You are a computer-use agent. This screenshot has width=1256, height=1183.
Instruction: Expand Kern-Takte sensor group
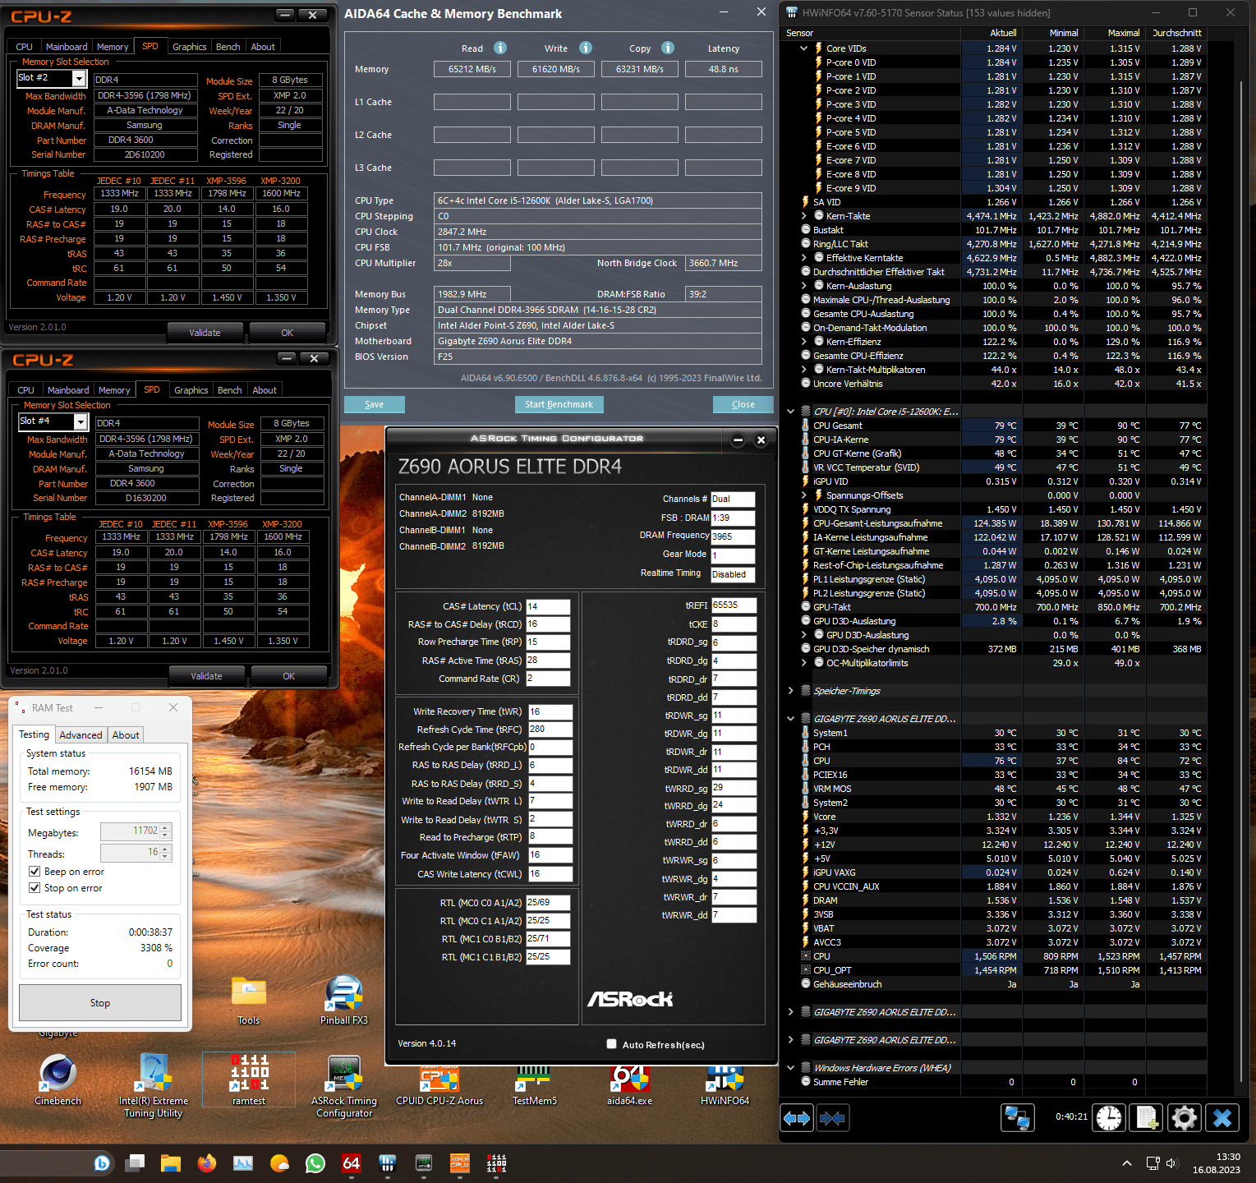804,216
